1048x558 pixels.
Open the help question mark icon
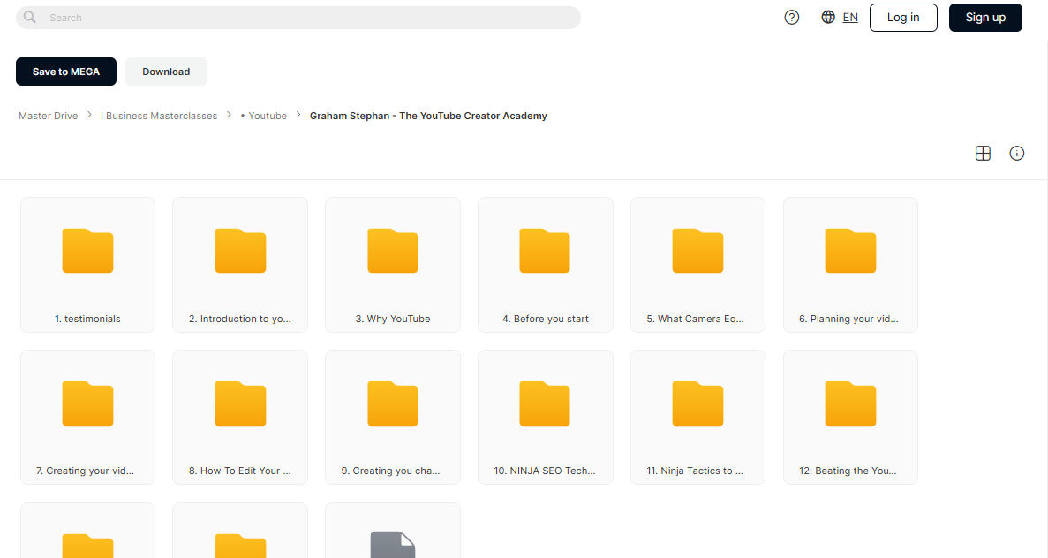click(x=791, y=18)
